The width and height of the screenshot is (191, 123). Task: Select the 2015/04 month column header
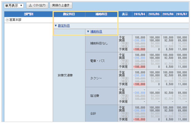tap(139, 14)
